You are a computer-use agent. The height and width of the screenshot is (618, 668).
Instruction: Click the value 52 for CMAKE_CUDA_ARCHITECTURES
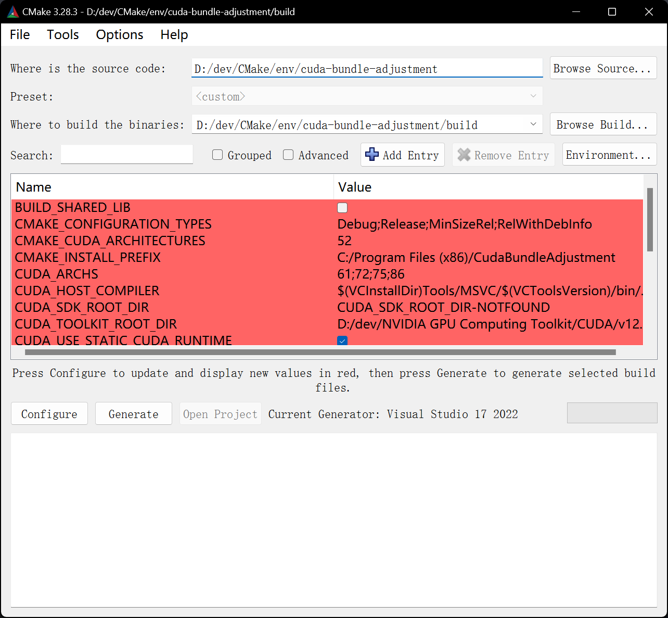point(344,241)
